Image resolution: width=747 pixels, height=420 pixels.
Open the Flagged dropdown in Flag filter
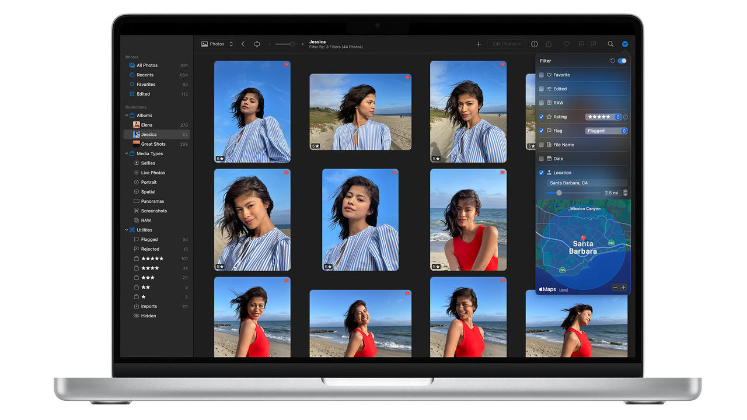point(606,131)
